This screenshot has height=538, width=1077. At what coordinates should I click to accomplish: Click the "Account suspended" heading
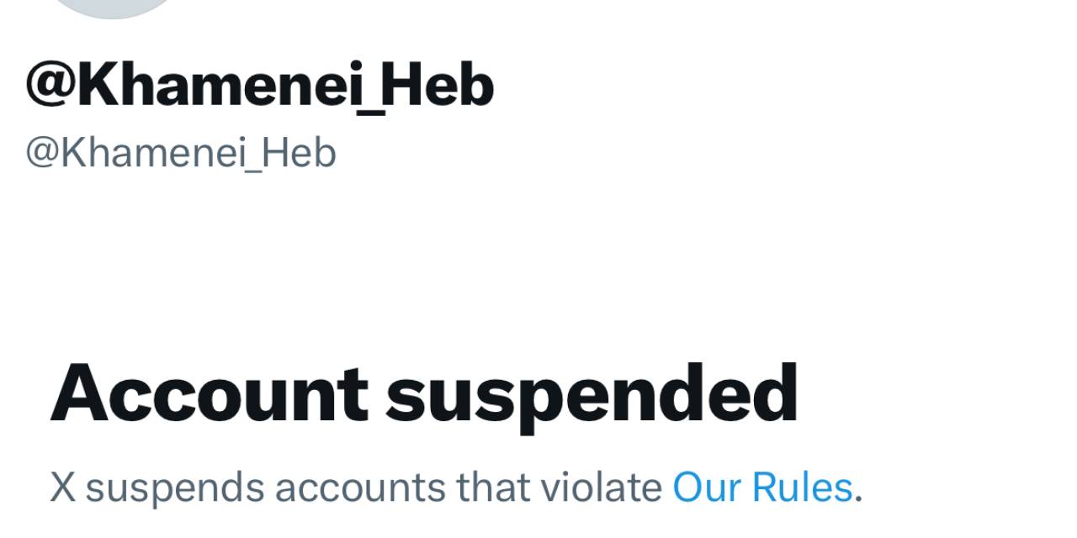pyautogui.click(x=423, y=393)
